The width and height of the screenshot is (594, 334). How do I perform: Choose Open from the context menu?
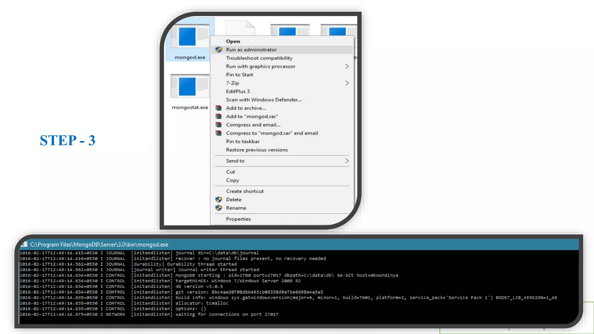233,41
